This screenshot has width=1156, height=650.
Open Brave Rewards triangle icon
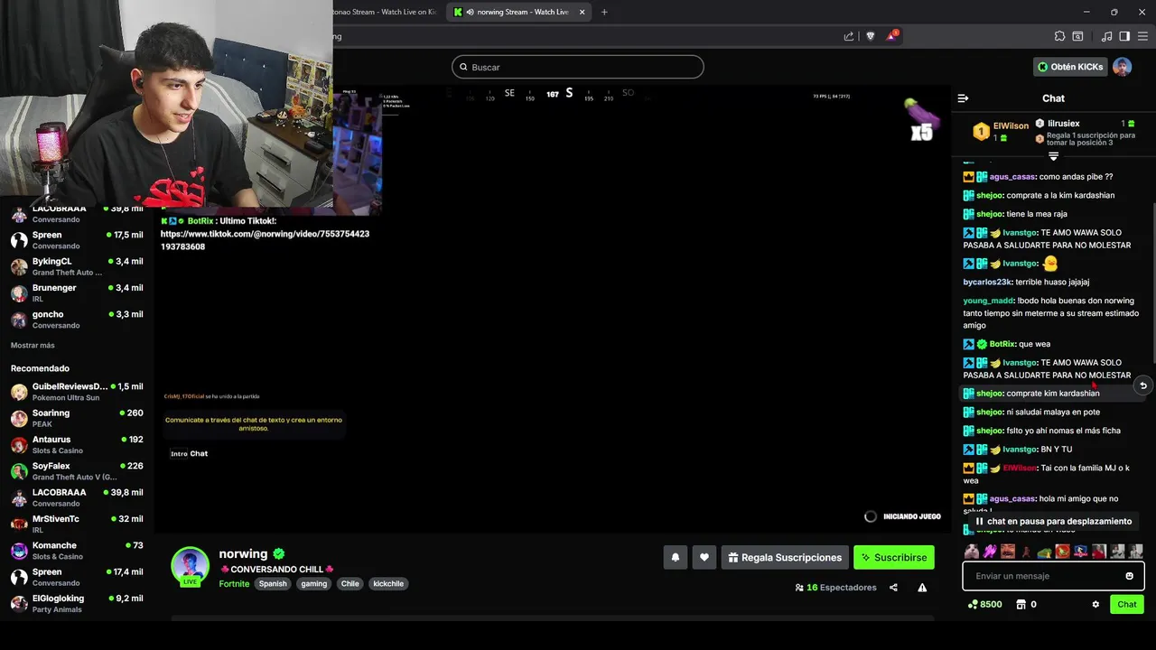[893, 36]
